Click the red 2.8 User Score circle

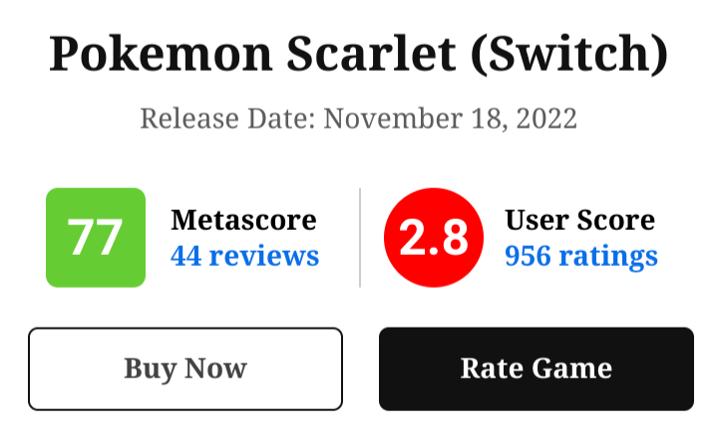pyautogui.click(x=434, y=238)
